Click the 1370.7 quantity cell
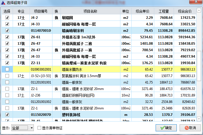 [164, 114]
